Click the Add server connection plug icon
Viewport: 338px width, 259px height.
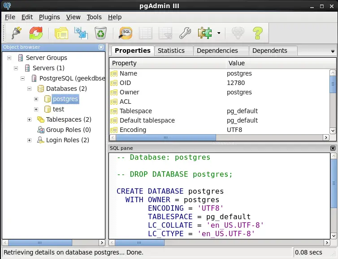click(x=17, y=33)
